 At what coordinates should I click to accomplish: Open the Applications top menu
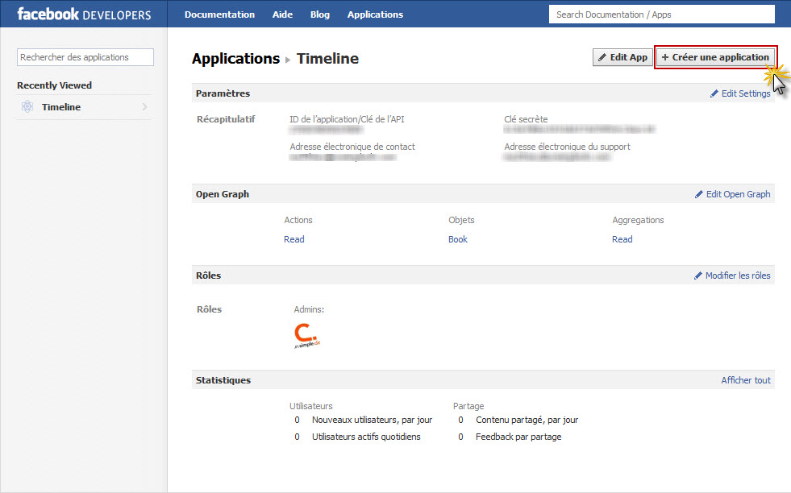point(375,14)
